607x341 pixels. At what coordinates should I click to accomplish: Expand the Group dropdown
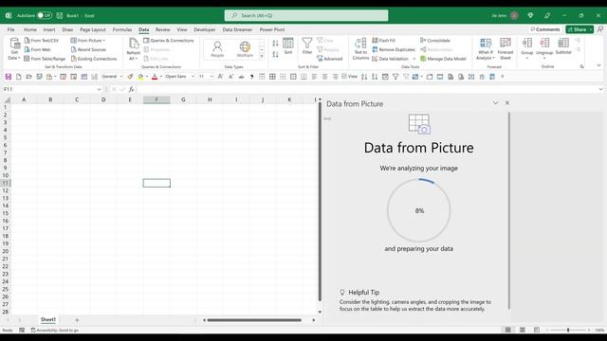pos(527,59)
